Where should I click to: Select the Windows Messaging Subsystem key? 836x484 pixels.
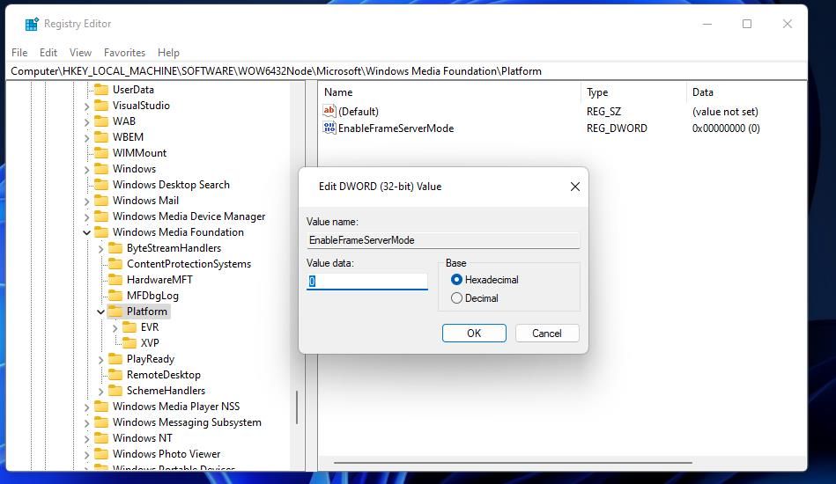tap(187, 422)
